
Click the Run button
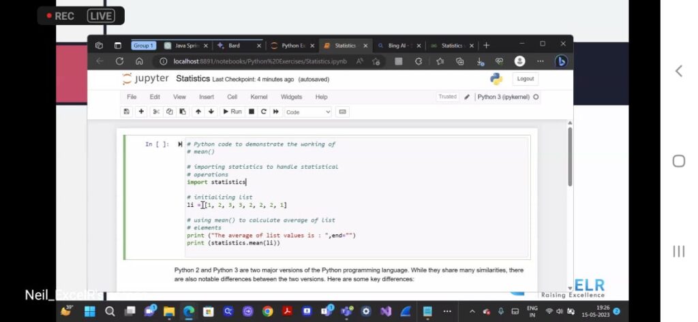[232, 112]
